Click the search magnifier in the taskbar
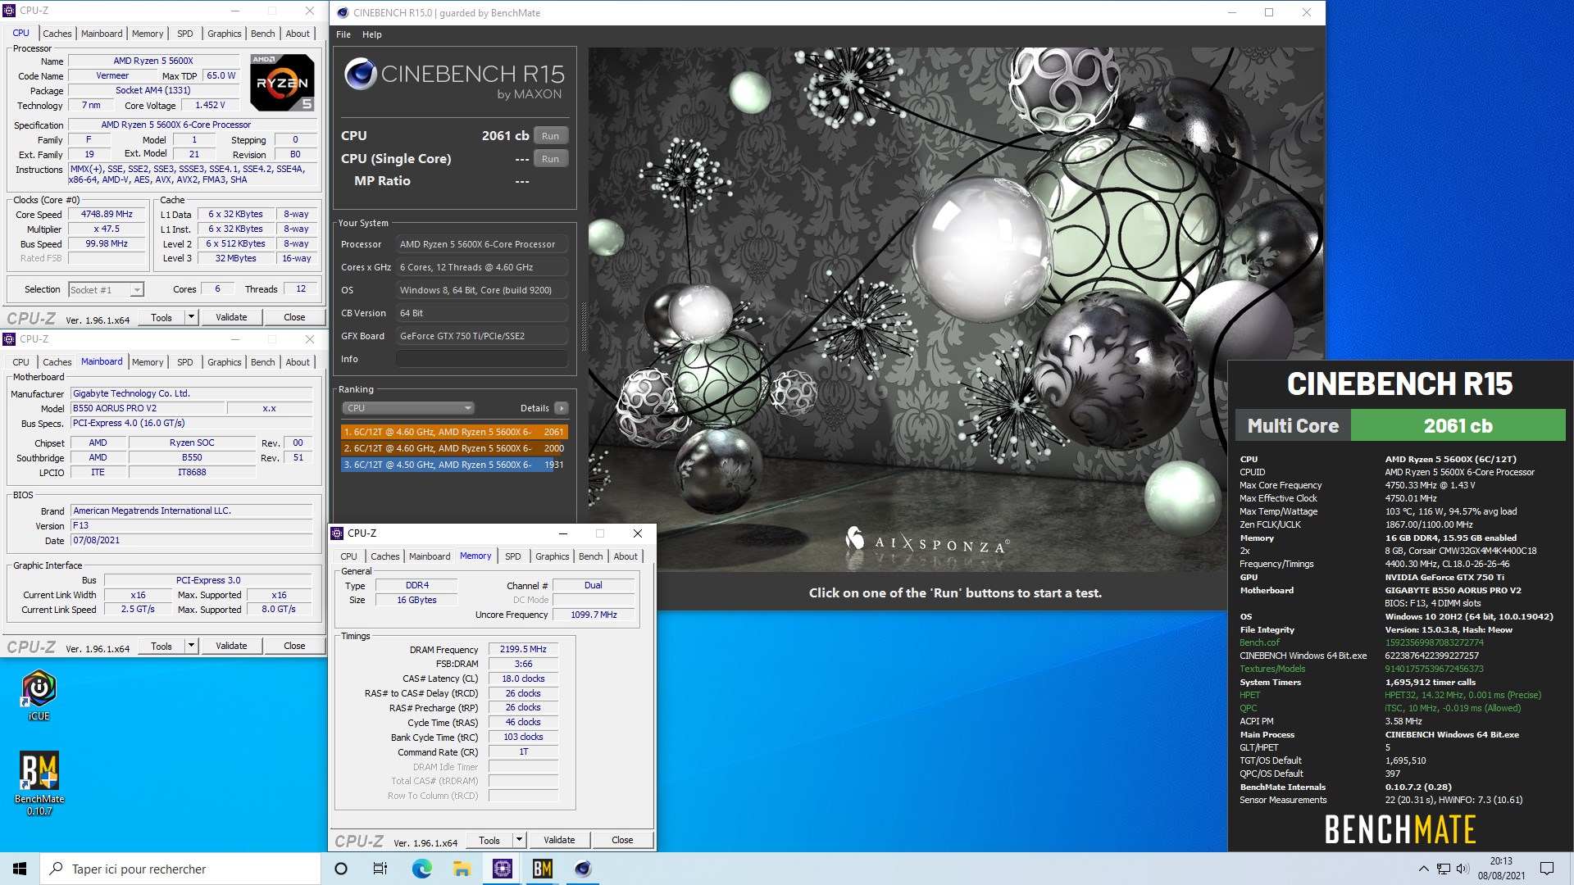1574x885 pixels. (x=57, y=869)
